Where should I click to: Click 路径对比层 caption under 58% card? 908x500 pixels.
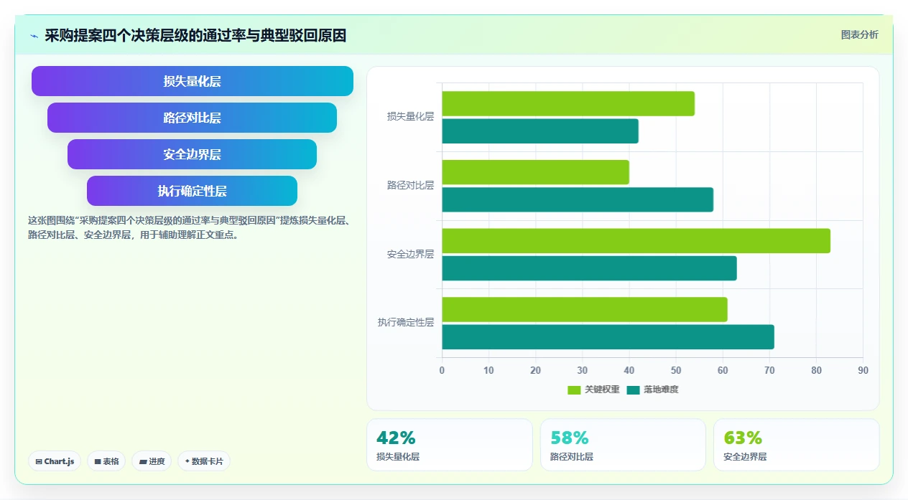click(572, 456)
